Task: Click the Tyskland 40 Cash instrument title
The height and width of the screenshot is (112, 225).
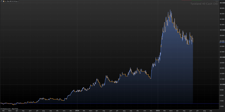Action: 204,4
